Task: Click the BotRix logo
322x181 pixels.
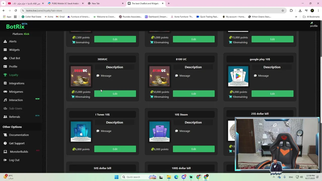Action: (17, 26)
